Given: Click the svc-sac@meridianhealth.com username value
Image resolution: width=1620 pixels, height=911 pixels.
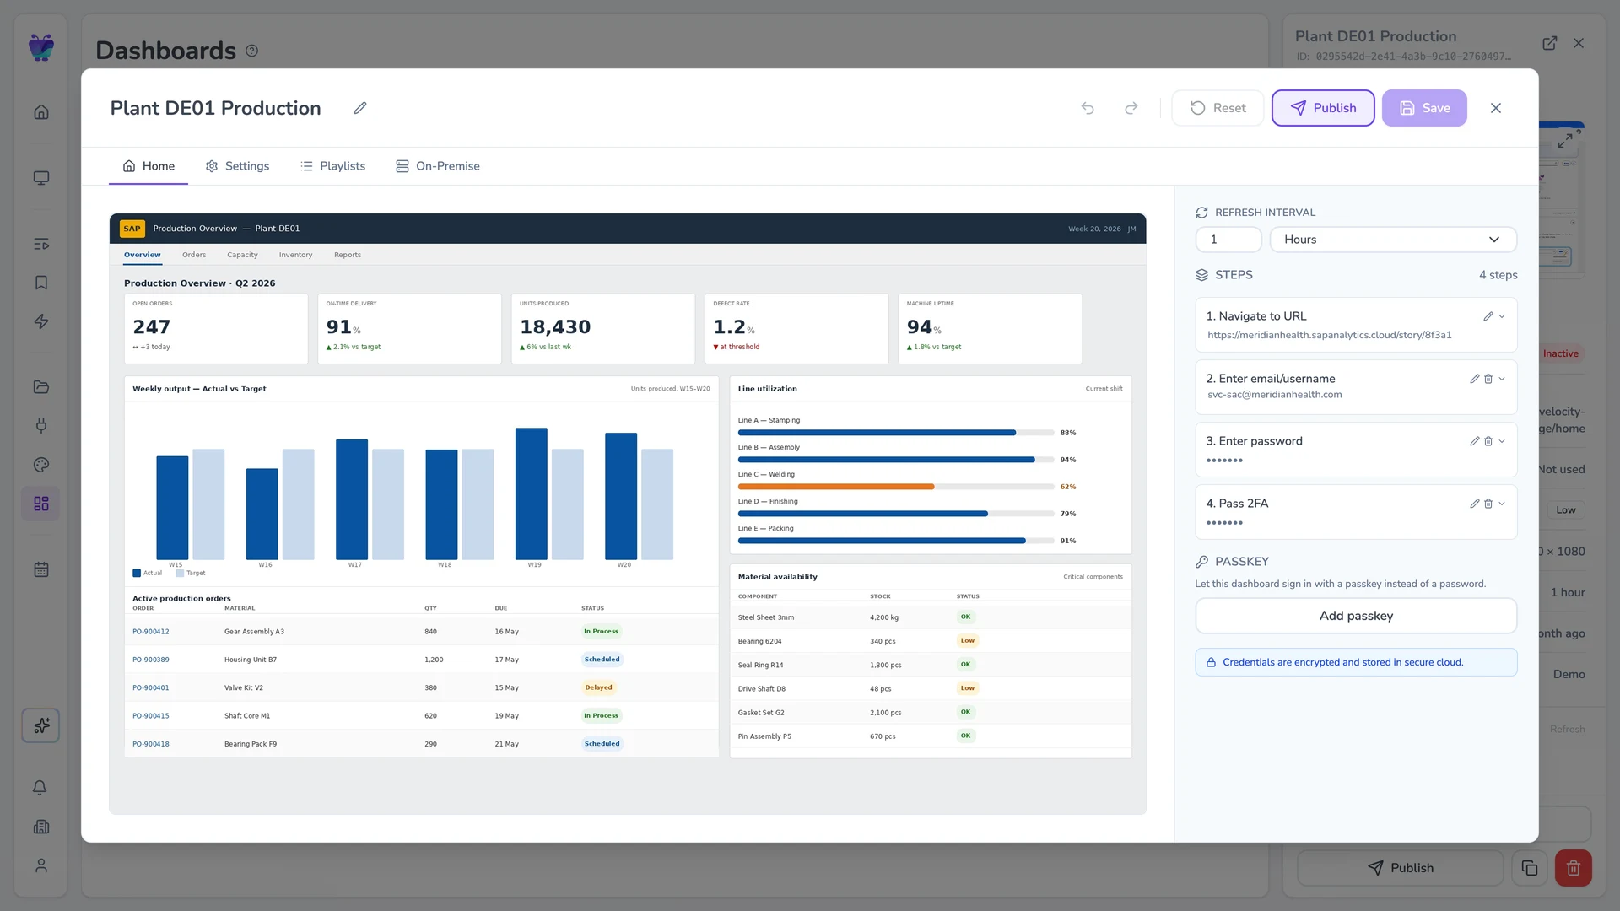Looking at the screenshot, I should click(x=1274, y=395).
